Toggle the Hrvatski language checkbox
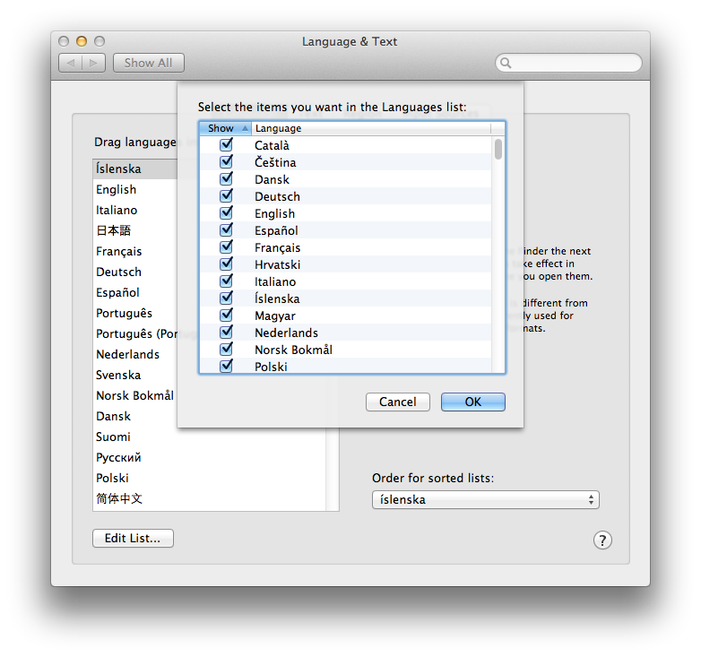The image size is (701, 657). 227,264
